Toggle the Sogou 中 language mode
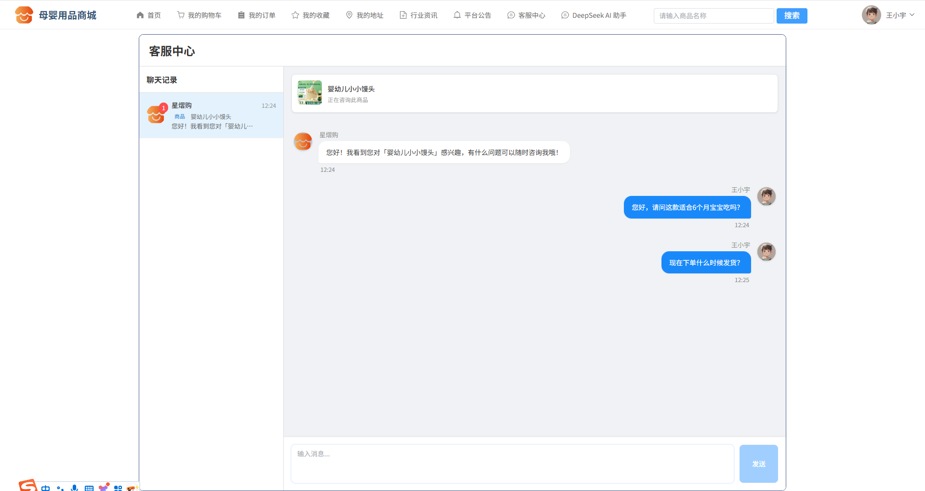This screenshot has width=925, height=491. (x=45, y=488)
